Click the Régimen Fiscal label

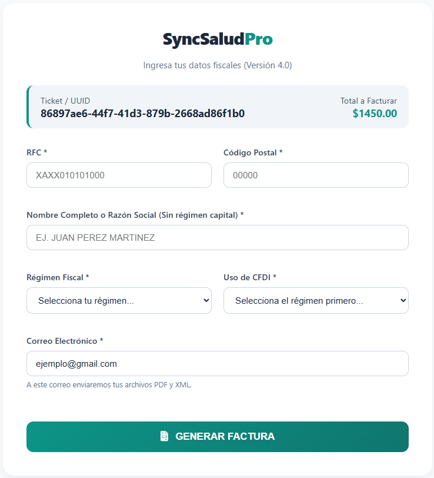[58, 277]
